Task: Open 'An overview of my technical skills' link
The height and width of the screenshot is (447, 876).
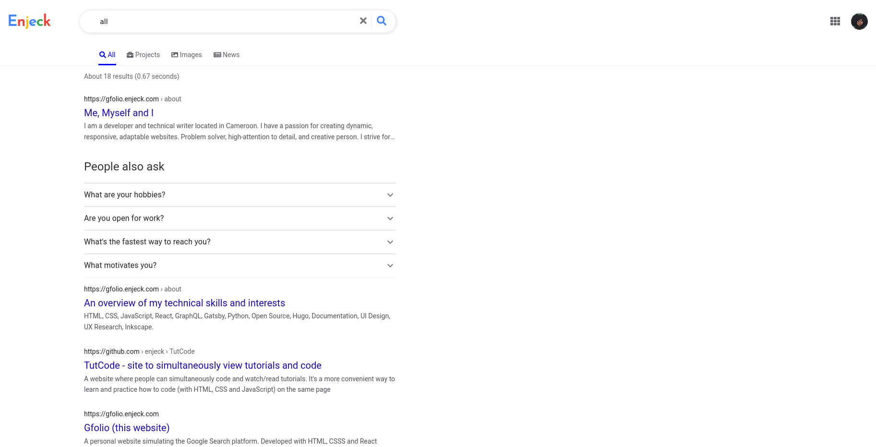Action: (x=184, y=303)
